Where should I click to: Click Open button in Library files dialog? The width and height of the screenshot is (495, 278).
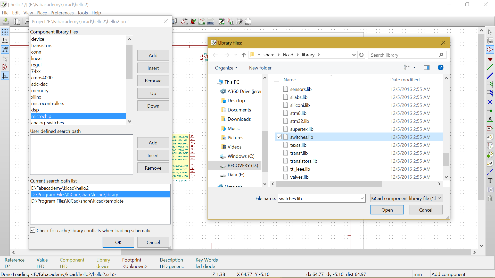tap(387, 210)
